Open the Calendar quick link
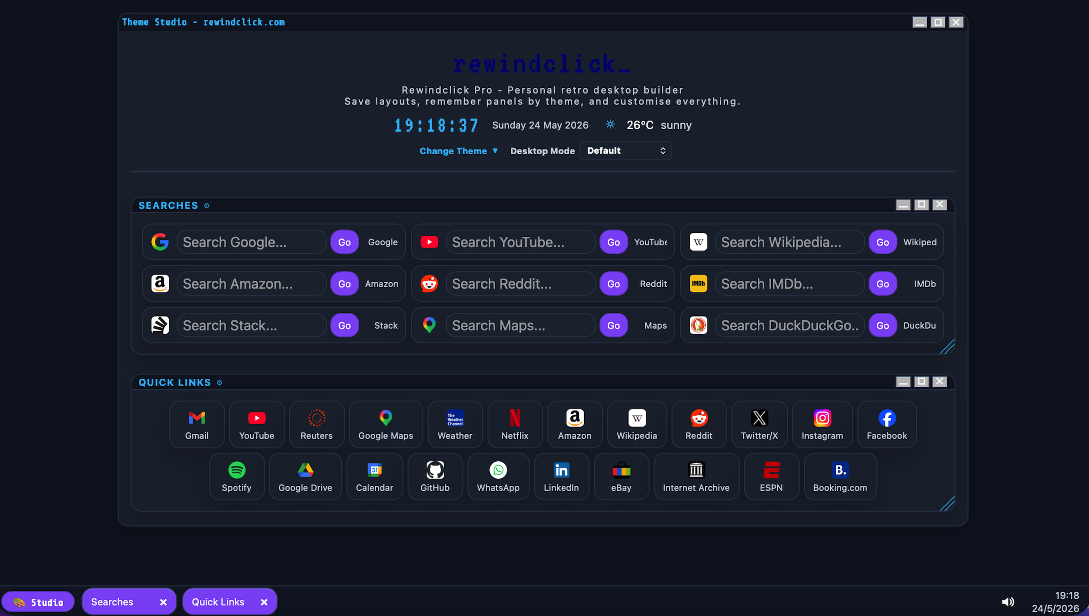1089x616 pixels. pos(375,476)
